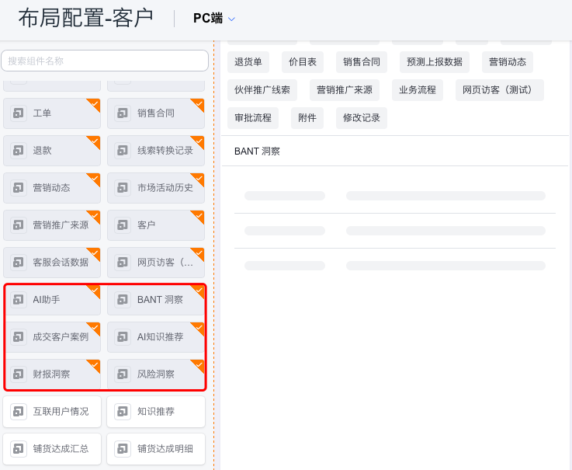
Task: Select the 预测上报数据 tab
Action: coord(435,62)
